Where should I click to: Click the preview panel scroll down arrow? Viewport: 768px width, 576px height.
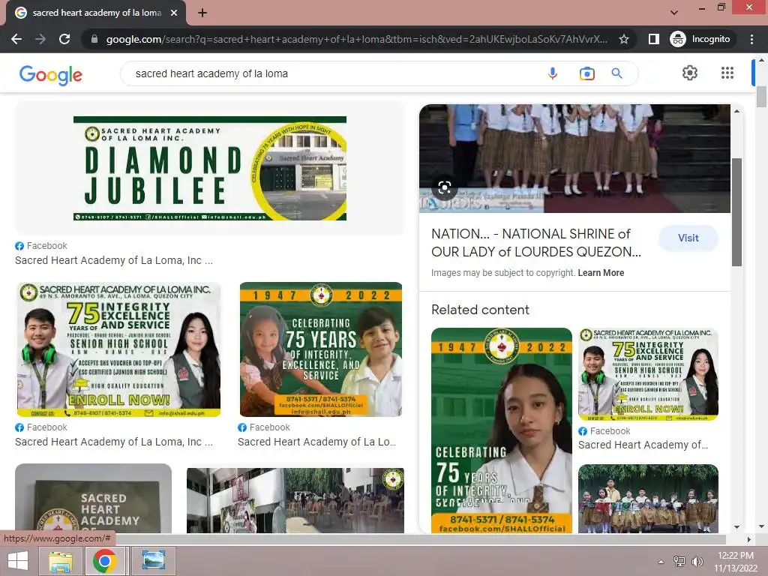(736, 527)
